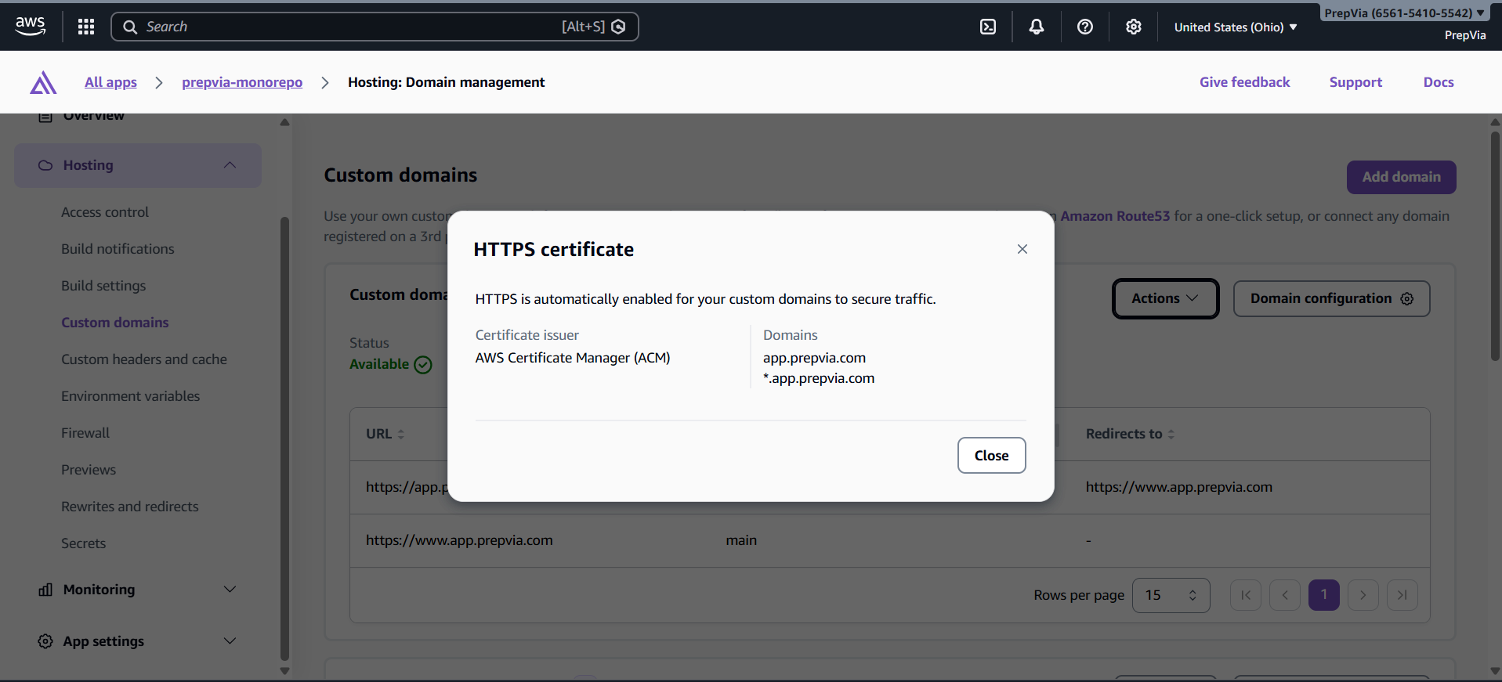Open the Docs link
The width and height of the screenshot is (1502, 682).
coord(1439,82)
